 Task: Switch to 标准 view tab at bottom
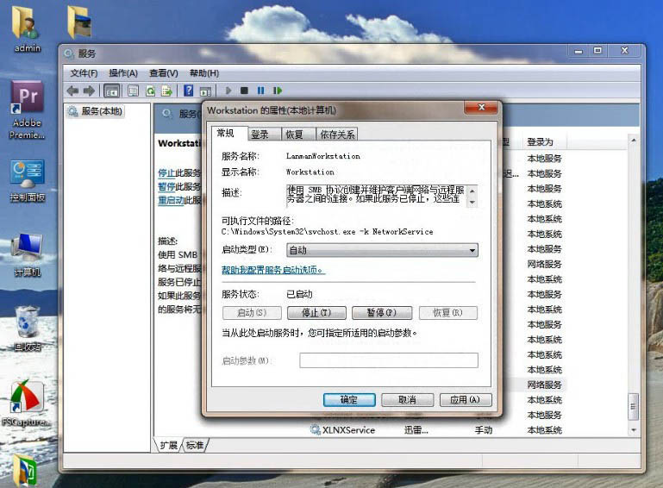pos(195,445)
